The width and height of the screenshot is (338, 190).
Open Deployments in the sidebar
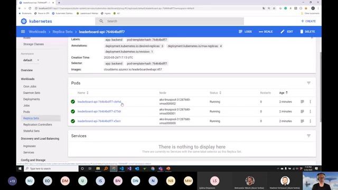pos(32,99)
